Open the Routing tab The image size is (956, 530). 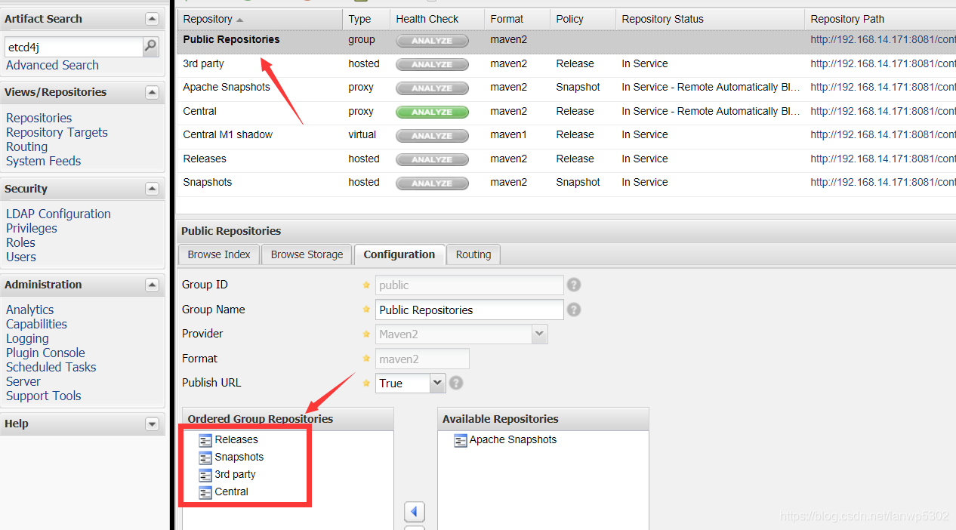click(x=473, y=254)
